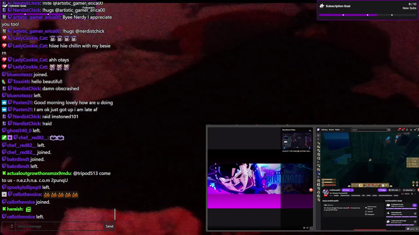
Task: Open the chat platform selector arrows
Action: (12, 226)
